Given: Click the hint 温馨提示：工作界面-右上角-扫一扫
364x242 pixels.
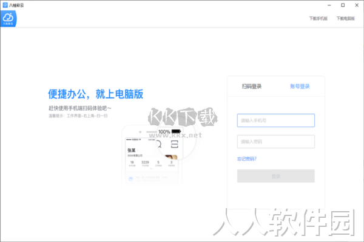Looking at the screenshot, I should tap(78, 116).
